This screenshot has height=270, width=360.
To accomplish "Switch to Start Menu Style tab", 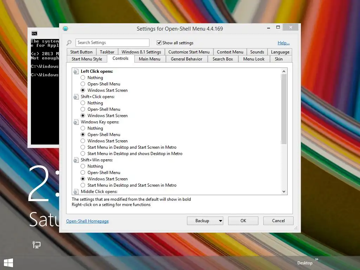I will point(87,59).
